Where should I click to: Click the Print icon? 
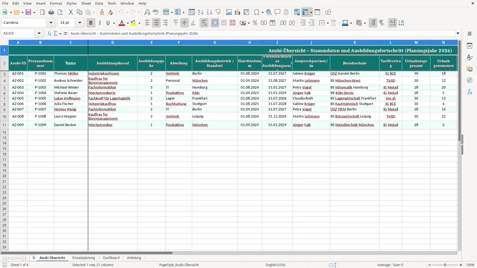tap(51, 12)
